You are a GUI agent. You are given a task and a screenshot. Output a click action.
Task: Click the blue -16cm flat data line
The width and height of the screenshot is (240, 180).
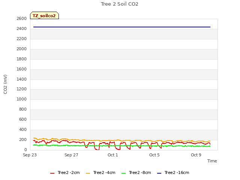122,27
